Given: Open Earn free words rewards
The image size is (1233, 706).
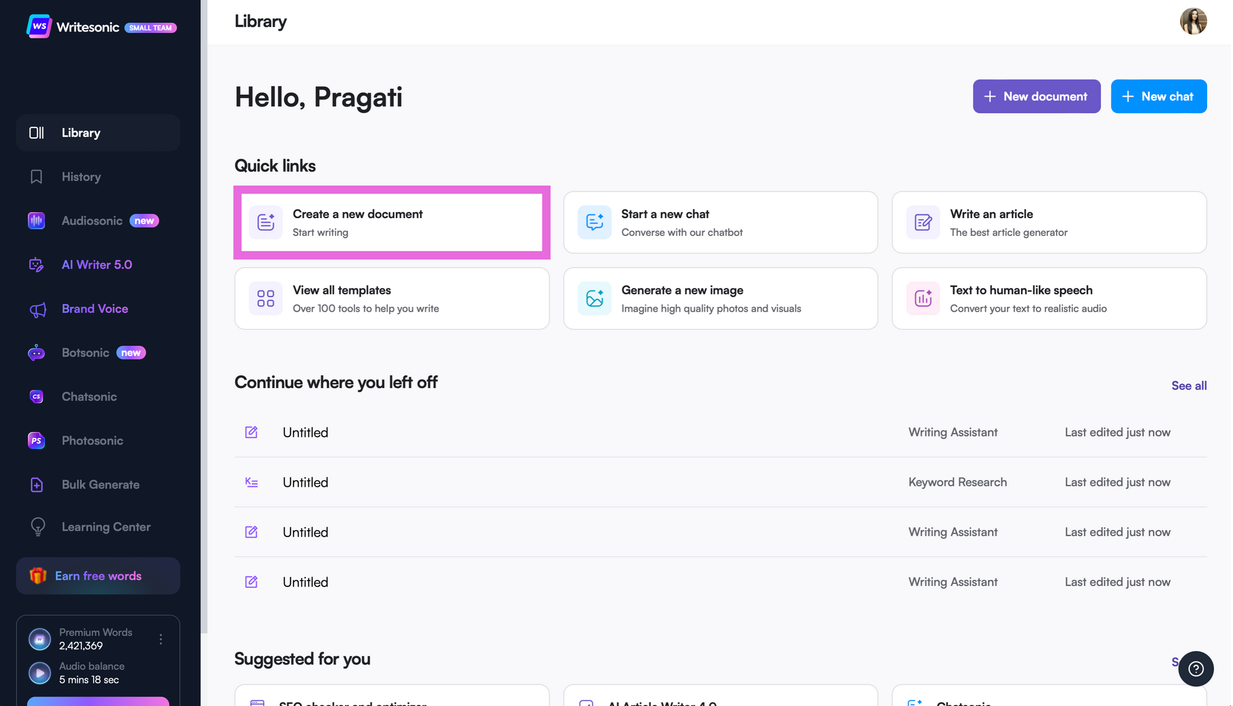Looking at the screenshot, I should (98, 575).
